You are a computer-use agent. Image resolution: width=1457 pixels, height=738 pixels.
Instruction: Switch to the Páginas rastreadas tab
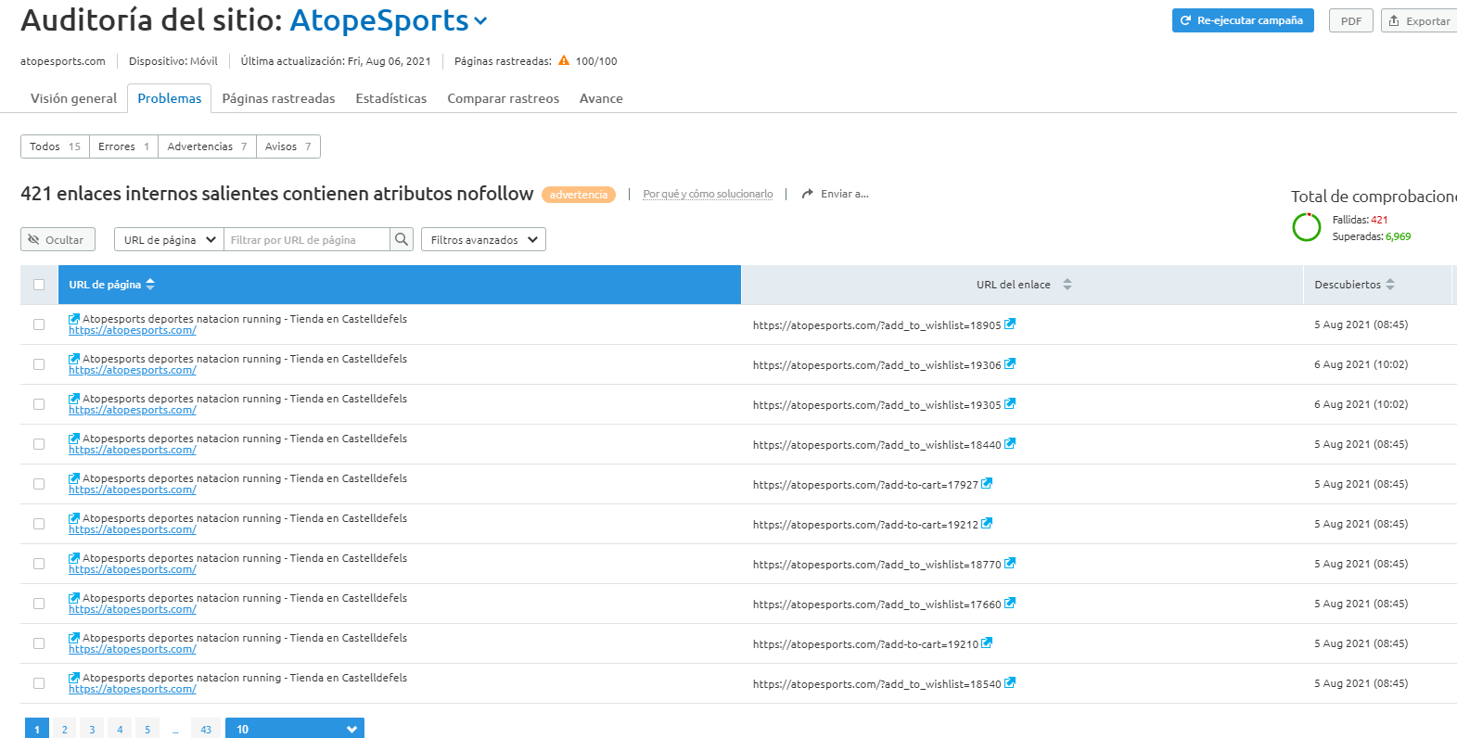coord(278,98)
